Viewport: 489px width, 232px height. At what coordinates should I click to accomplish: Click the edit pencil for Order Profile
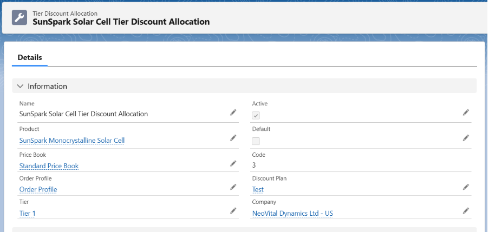point(233,187)
